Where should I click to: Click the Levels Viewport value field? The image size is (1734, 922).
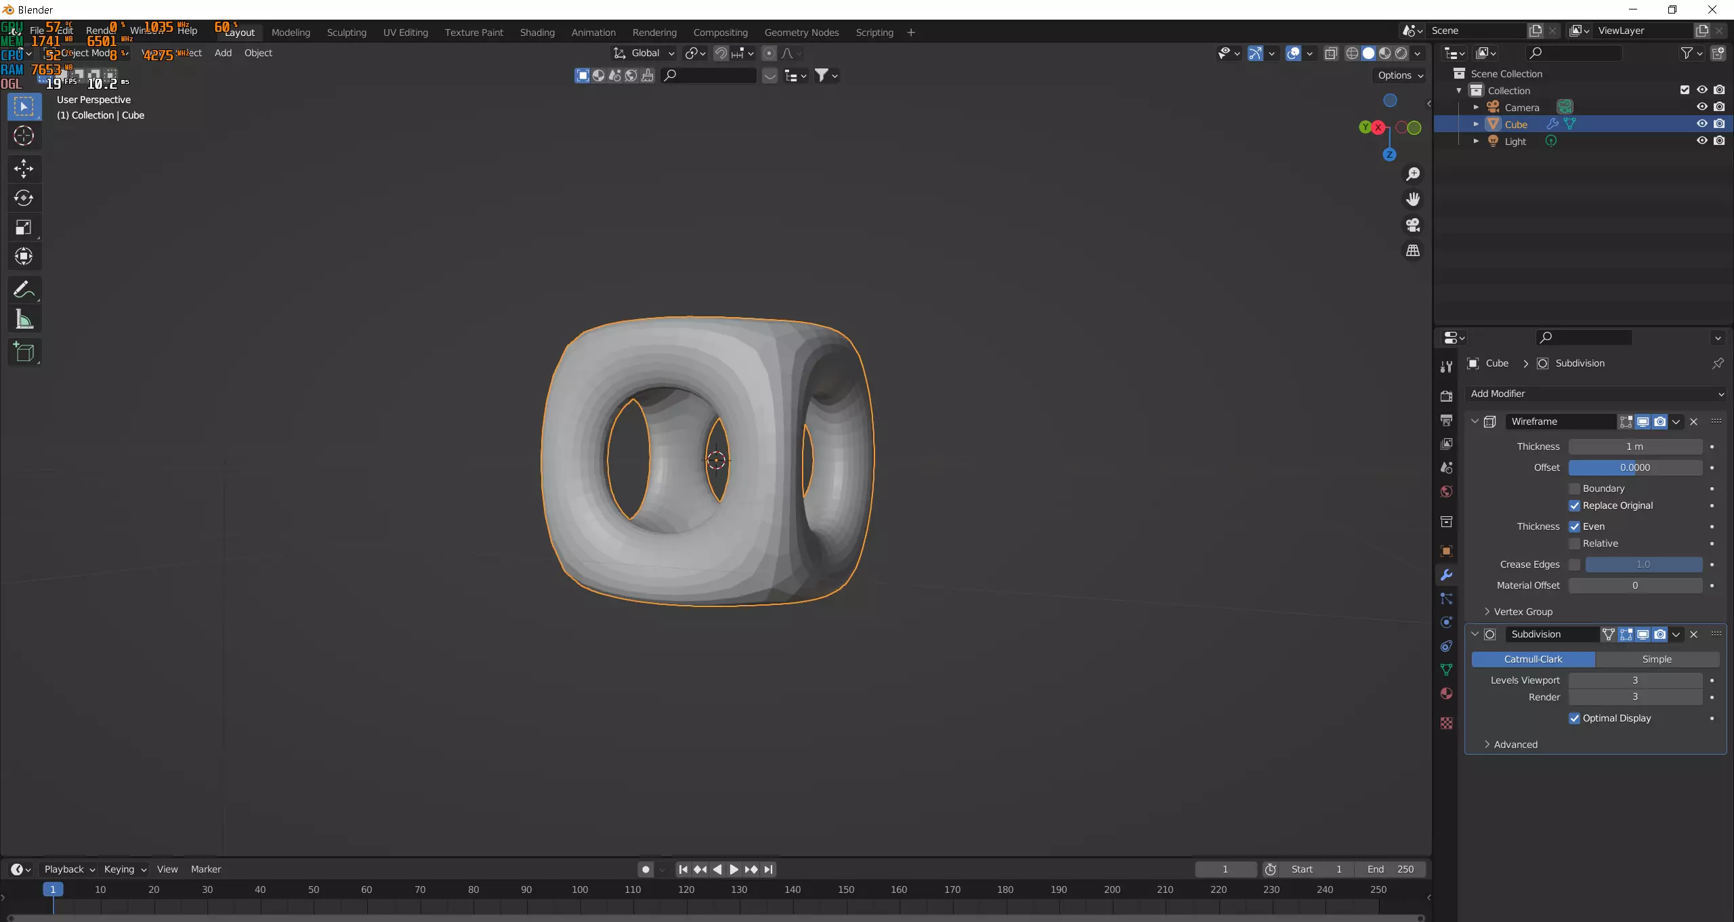point(1635,680)
